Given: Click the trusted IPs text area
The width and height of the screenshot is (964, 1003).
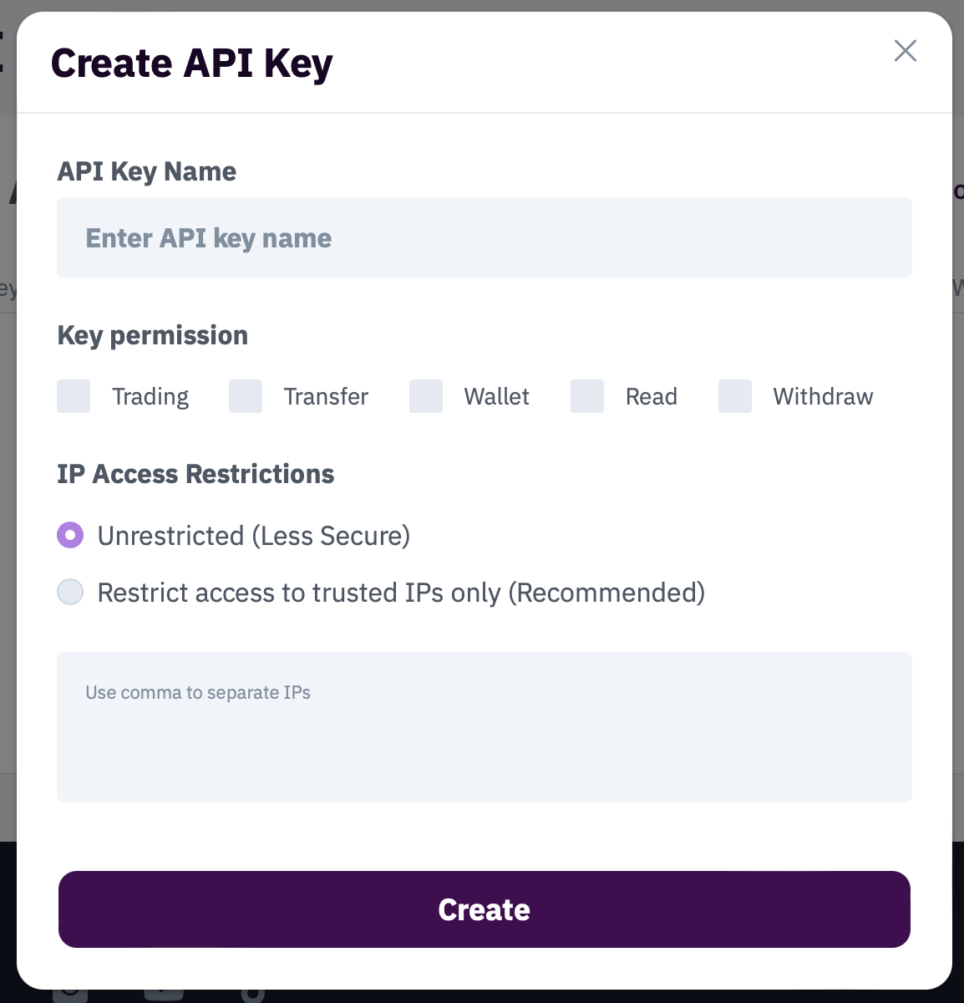Looking at the screenshot, I should pyautogui.click(x=484, y=726).
